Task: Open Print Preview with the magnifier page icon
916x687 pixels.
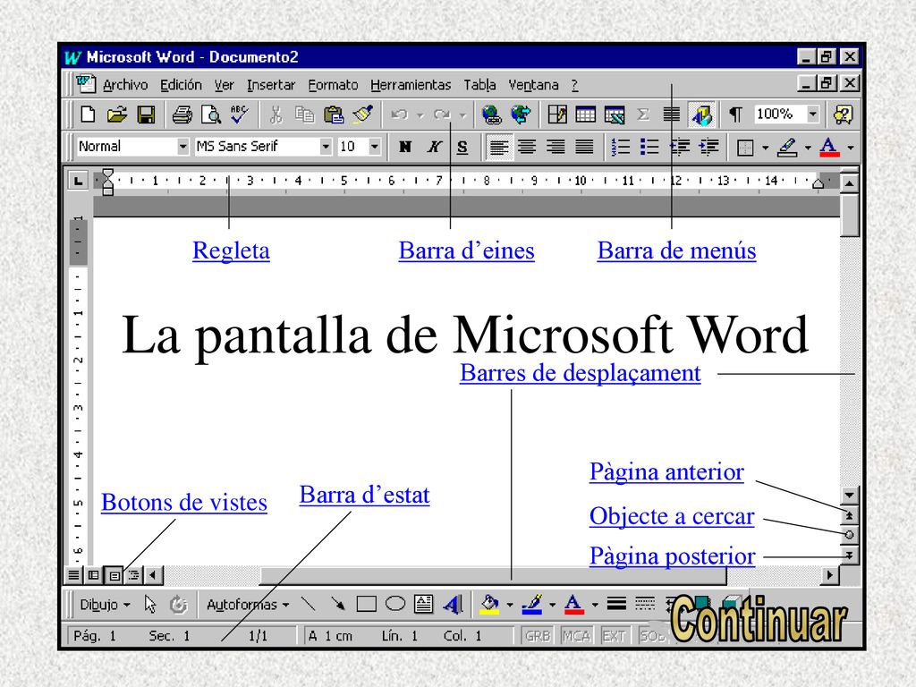Action: point(211,114)
